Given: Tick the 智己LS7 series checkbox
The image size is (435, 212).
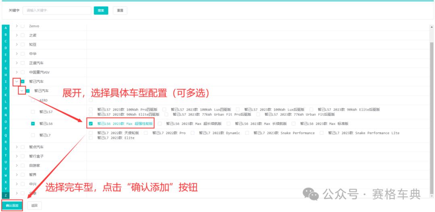Looking at the screenshot, I should point(33,112).
